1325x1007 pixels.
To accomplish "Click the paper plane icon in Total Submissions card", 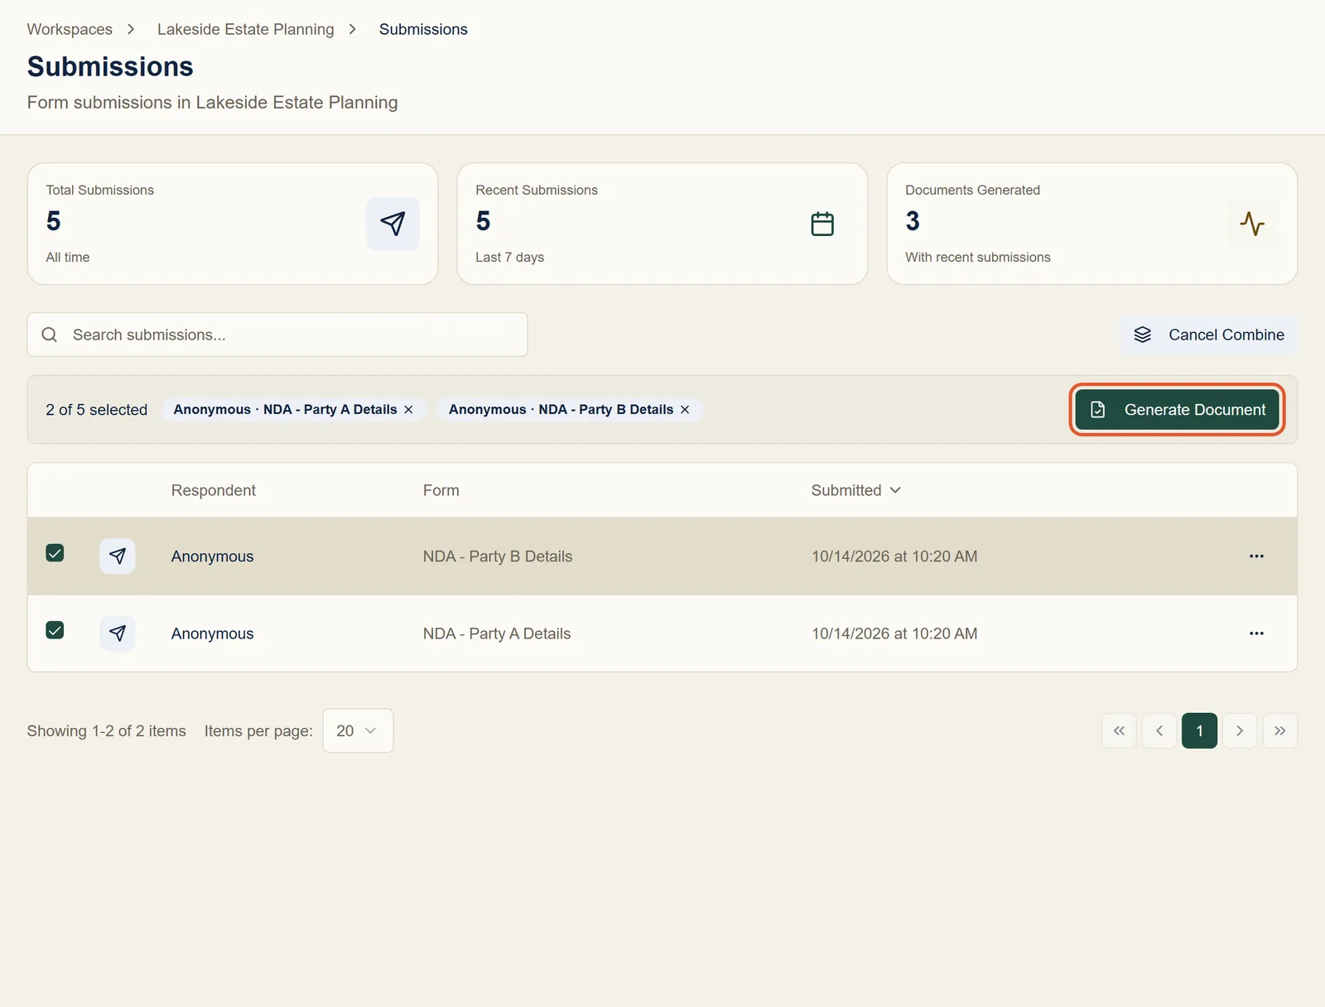I will coord(393,224).
